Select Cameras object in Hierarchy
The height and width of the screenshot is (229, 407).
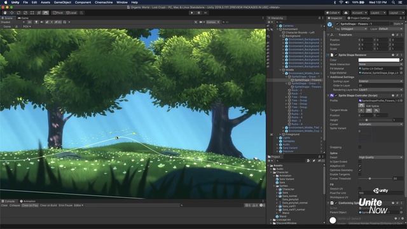pyautogui.click(x=288, y=25)
